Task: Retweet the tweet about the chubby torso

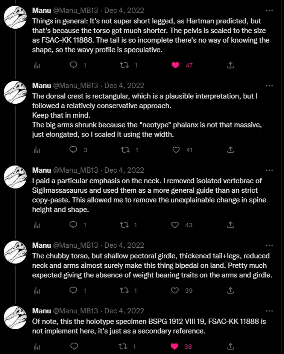Action: point(124,290)
